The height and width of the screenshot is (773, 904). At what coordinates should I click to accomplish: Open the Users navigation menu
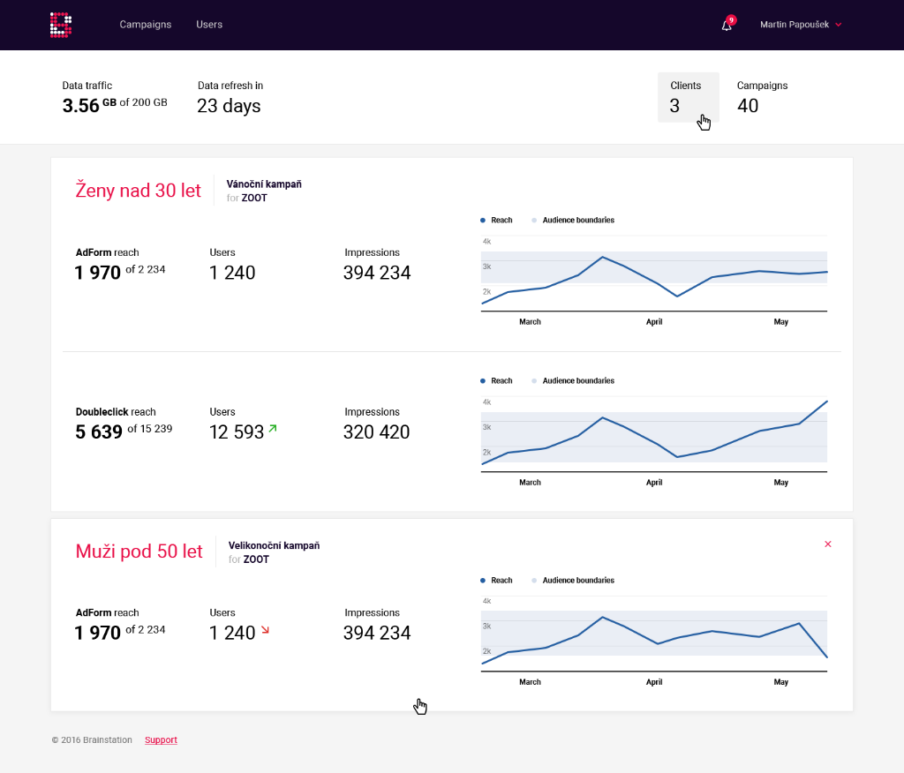209,25
